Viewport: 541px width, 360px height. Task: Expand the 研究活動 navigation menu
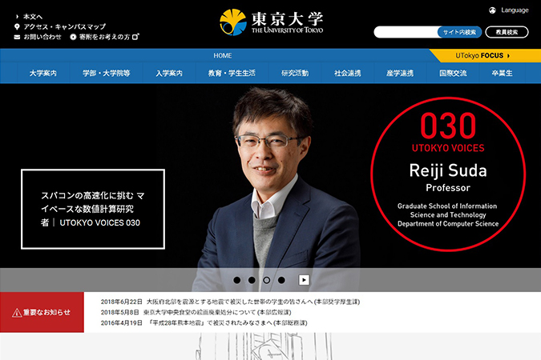(x=295, y=74)
